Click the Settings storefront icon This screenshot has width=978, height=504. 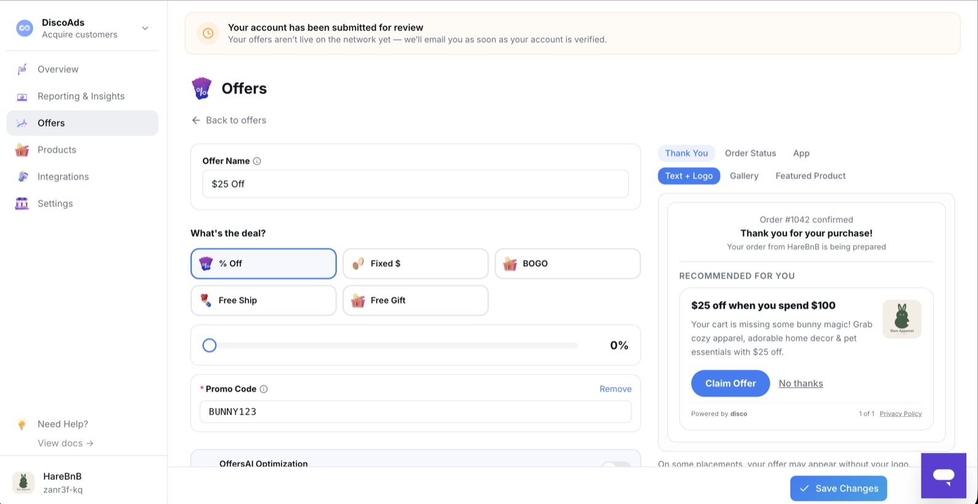click(22, 203)
